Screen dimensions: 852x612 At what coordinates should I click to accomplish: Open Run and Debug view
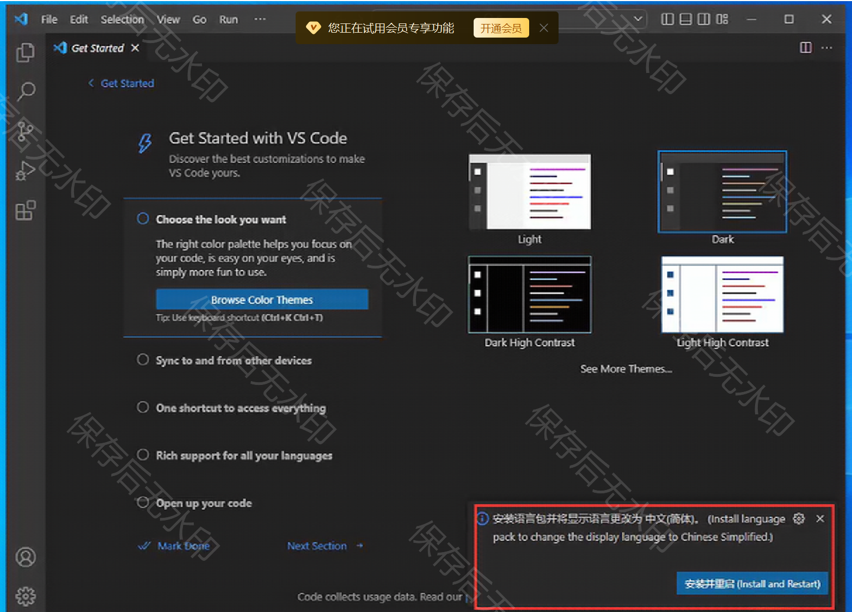coord(25,170)
